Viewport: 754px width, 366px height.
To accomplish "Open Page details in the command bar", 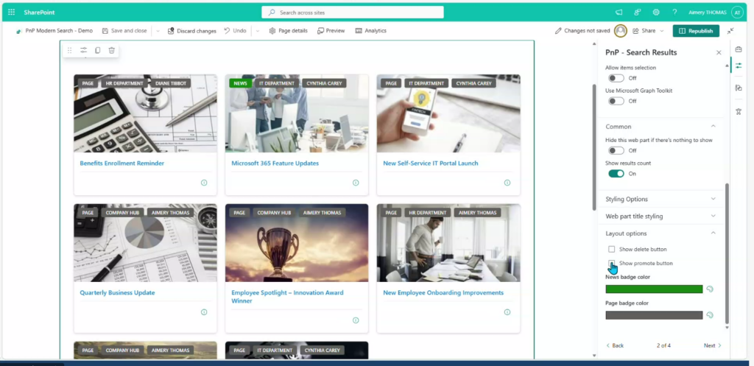I will pos(289,31).
